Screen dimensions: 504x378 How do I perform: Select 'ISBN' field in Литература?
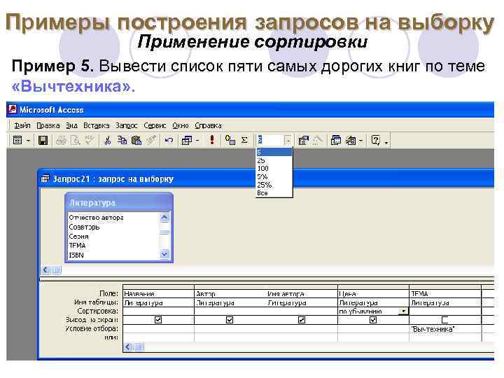pyautogui.click(x=76, y=255)
